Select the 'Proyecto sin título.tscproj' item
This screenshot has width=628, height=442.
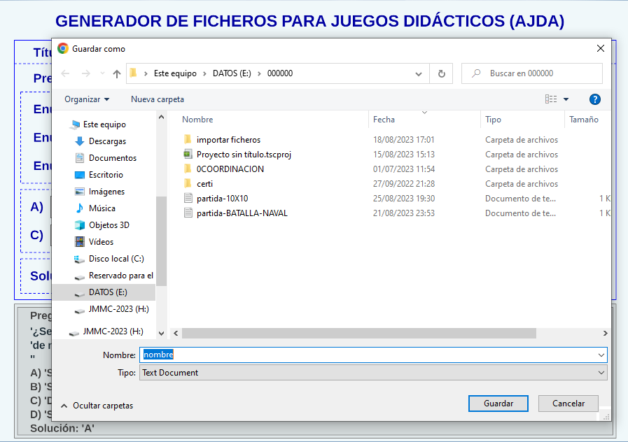pos(243,155)
